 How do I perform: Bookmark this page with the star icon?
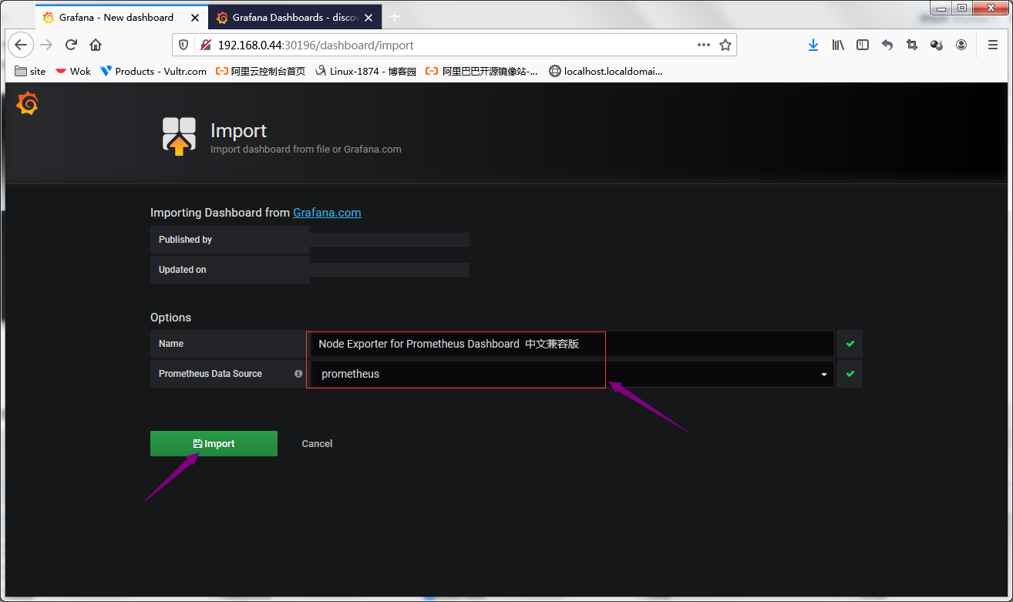[x=725, y=45]
